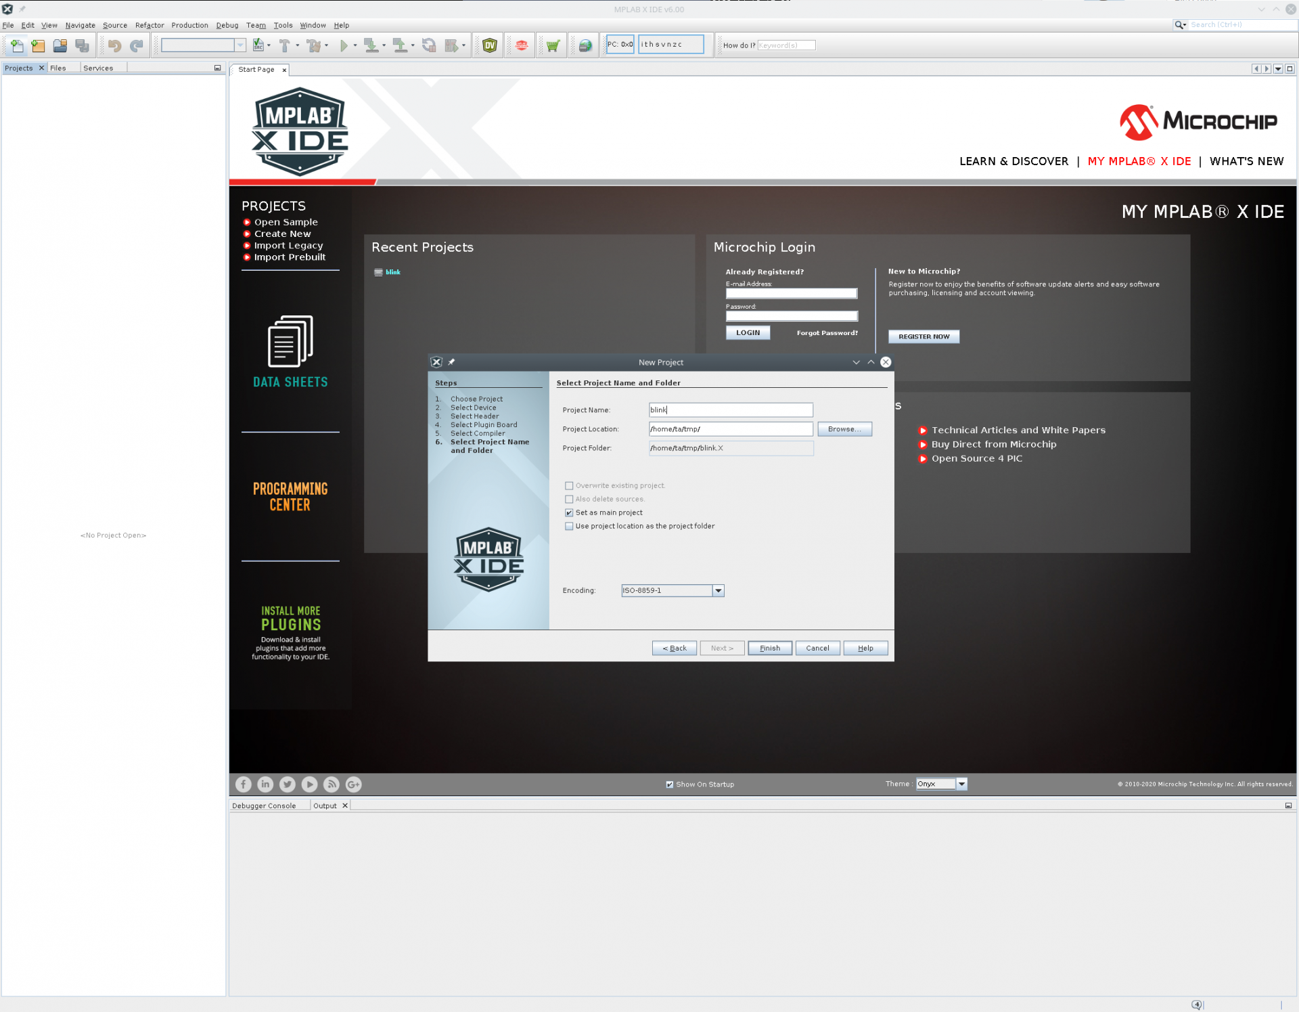Click the Finish button in New Project
The image size is (1299, 1012).
coord(770,648)
